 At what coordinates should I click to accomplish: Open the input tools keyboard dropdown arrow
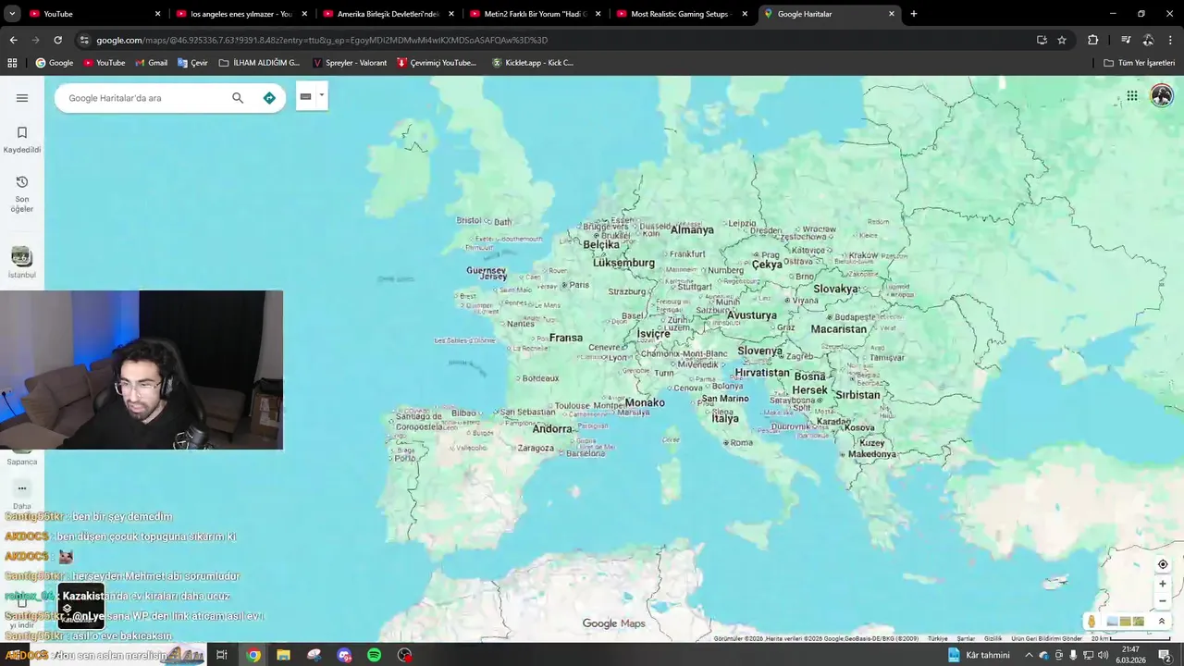coord(322,95)
